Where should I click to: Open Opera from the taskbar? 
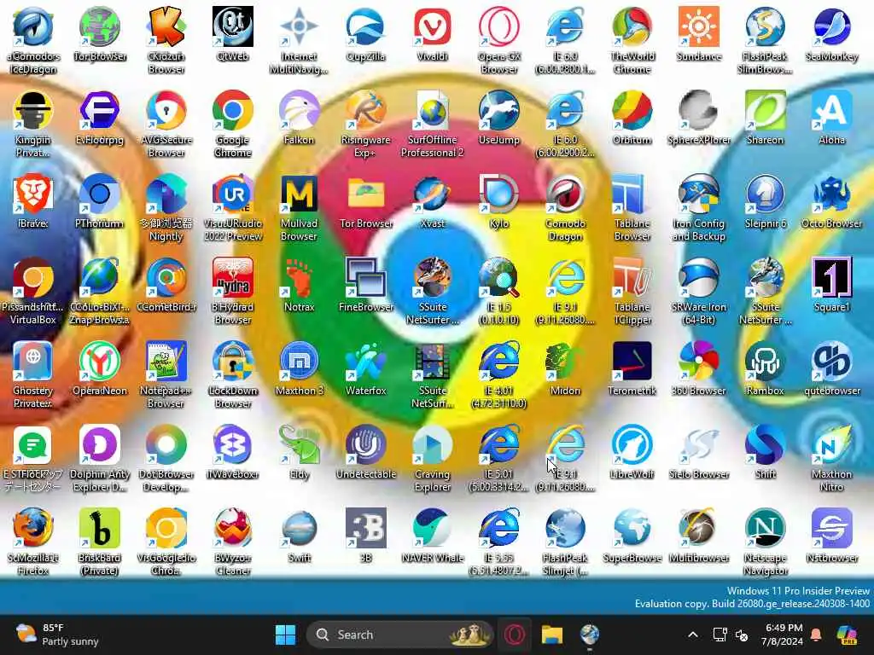pyautogui.click(x=515, y=635)
